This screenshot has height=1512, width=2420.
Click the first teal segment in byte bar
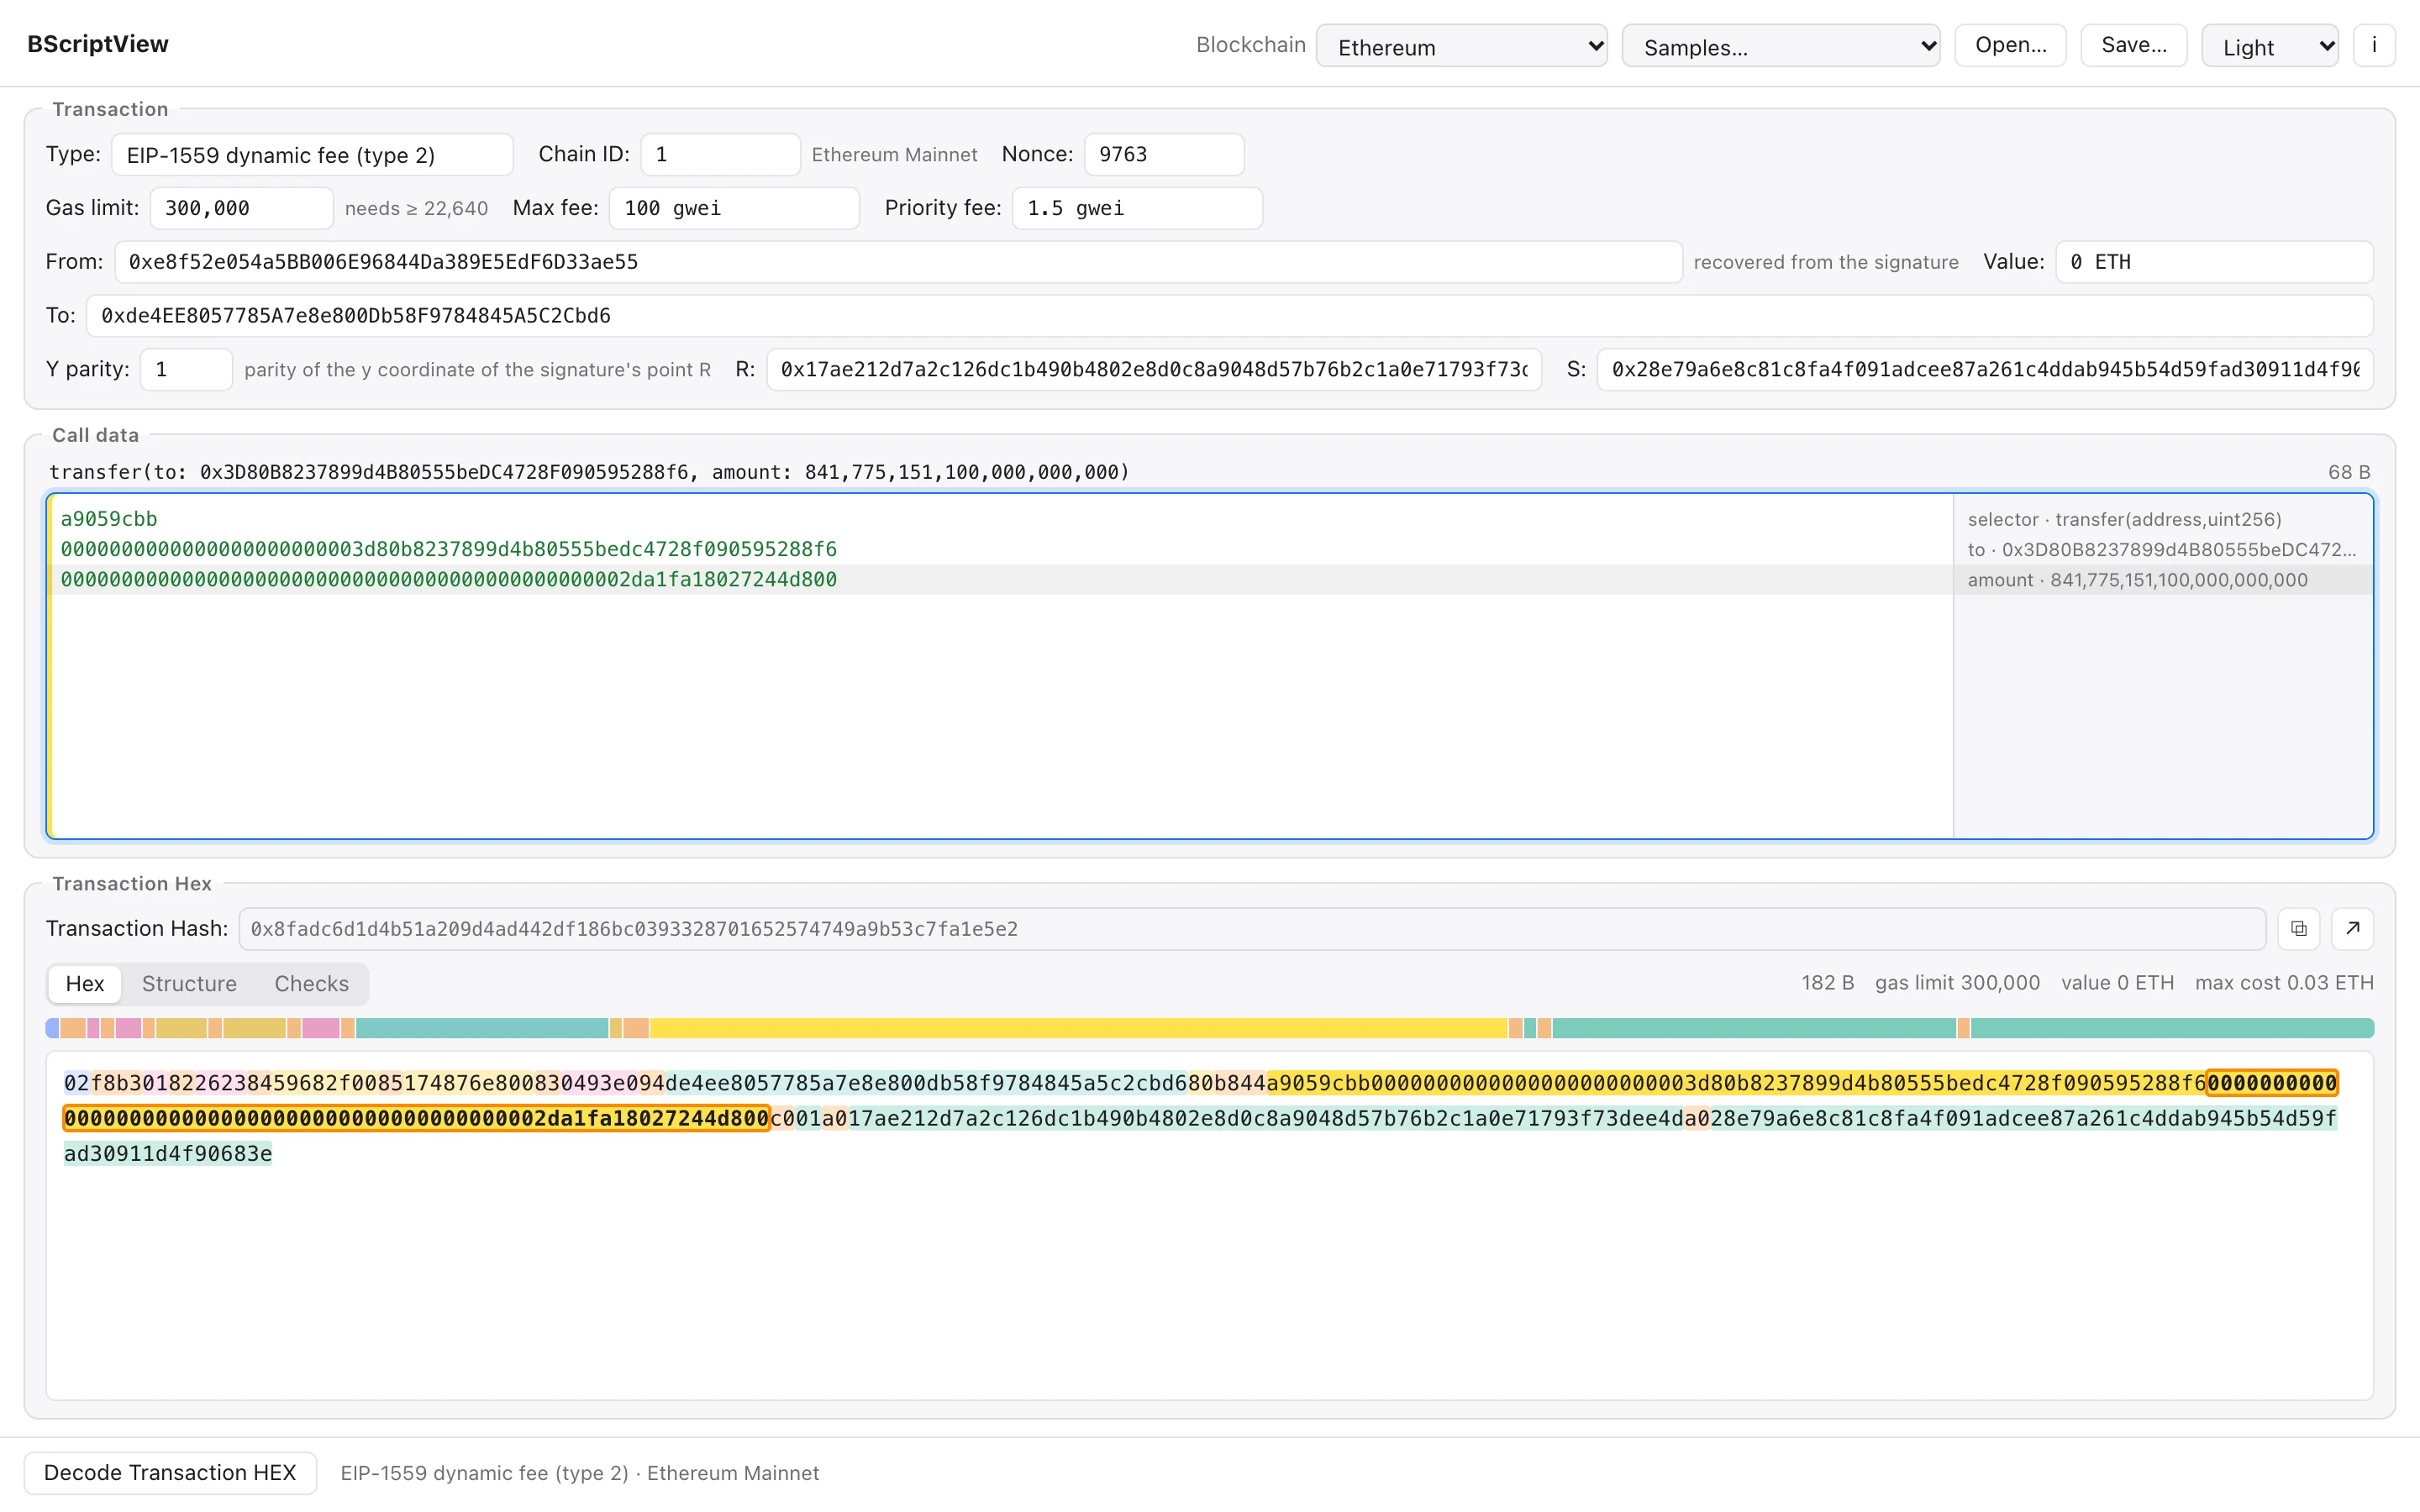tap(482, 1028)
